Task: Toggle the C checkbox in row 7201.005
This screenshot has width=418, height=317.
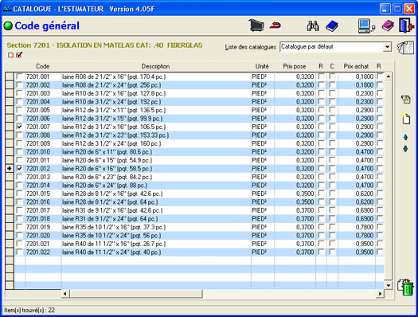Action: coord(332,110)
